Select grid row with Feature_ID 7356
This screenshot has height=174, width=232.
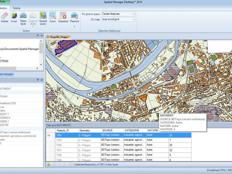(x=123, y=145)
